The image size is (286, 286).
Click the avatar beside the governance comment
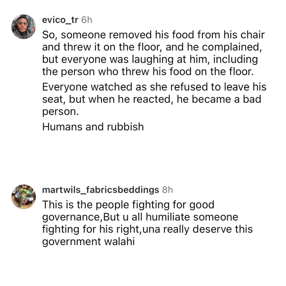tap(24, 196)
